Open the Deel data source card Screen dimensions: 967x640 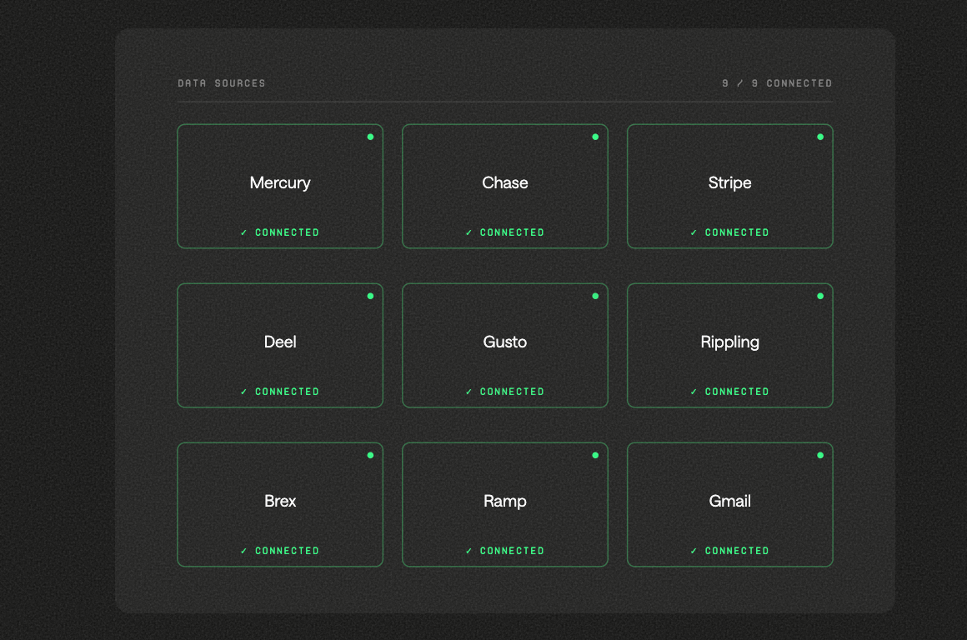pyautogui.click(x=280, y=345)
